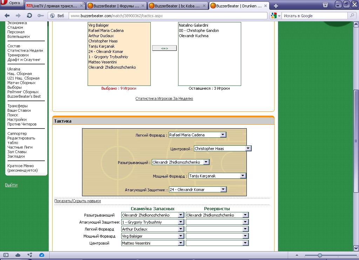359x260 pixels.
Task: Open the Атакующий Защитник starter dropdown
Action: click(198, 190)
